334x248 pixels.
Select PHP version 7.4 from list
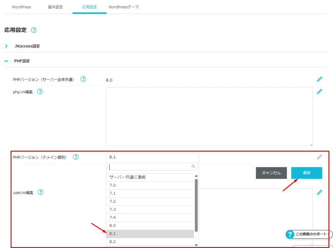pos(150,218)
